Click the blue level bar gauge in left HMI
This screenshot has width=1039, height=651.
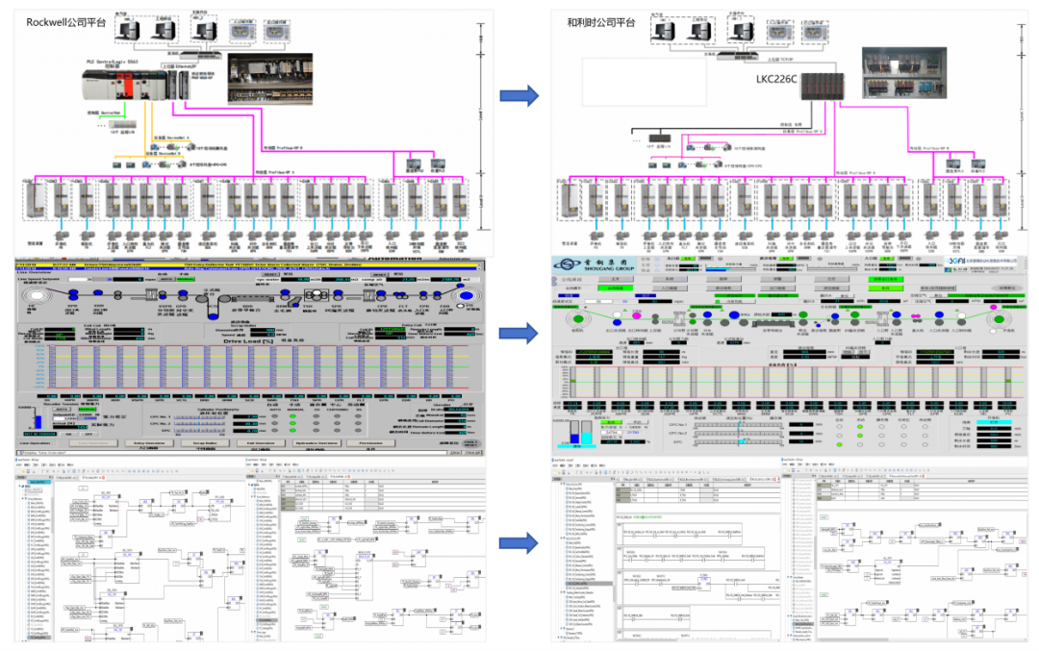pos(38,420)
